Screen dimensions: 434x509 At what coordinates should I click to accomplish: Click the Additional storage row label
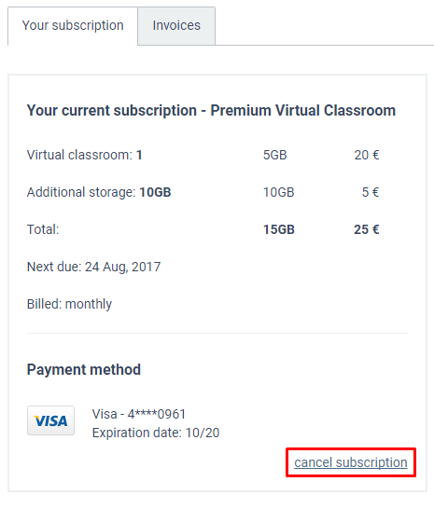pyautogui.click(x=99, y=192)
